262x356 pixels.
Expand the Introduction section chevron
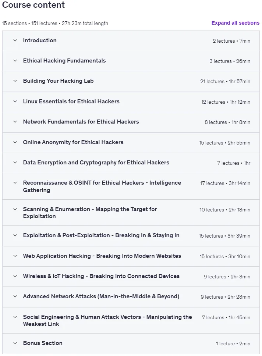tap(15, 40)
